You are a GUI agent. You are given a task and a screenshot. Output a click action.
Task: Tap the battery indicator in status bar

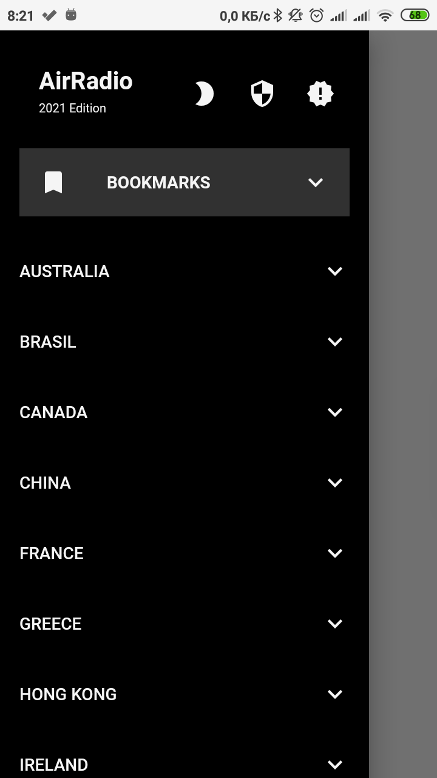click(415, 15)
